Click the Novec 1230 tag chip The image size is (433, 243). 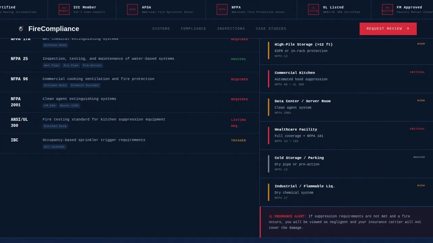click(69, 106)
